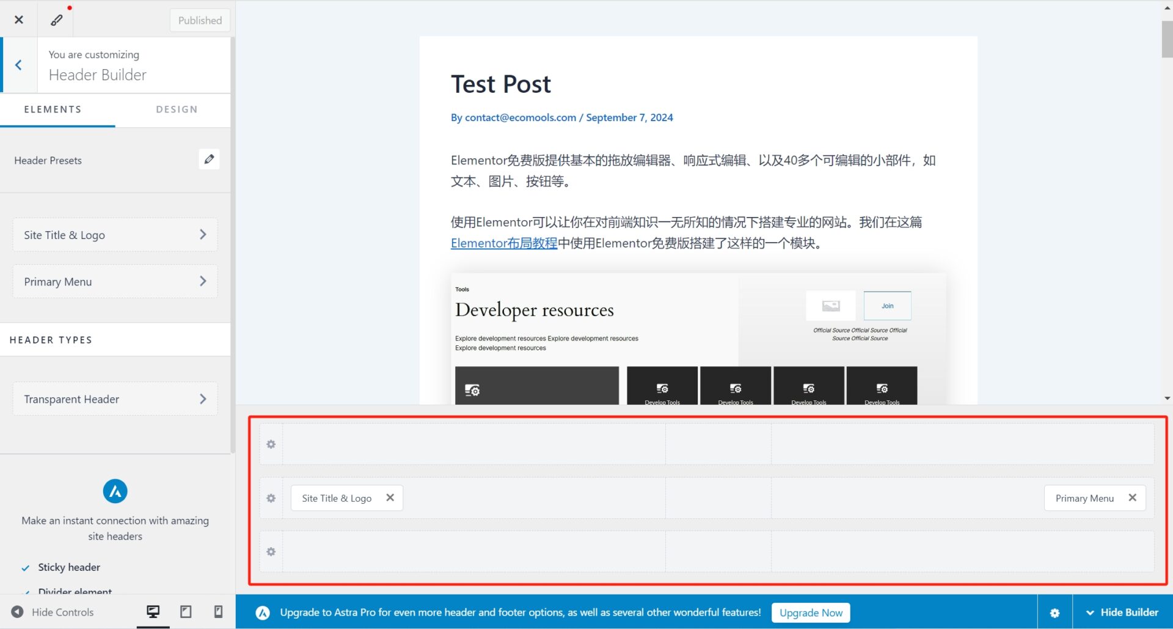
Task: Open the Elementor布局教程 link
Action: tap(504, 243)
